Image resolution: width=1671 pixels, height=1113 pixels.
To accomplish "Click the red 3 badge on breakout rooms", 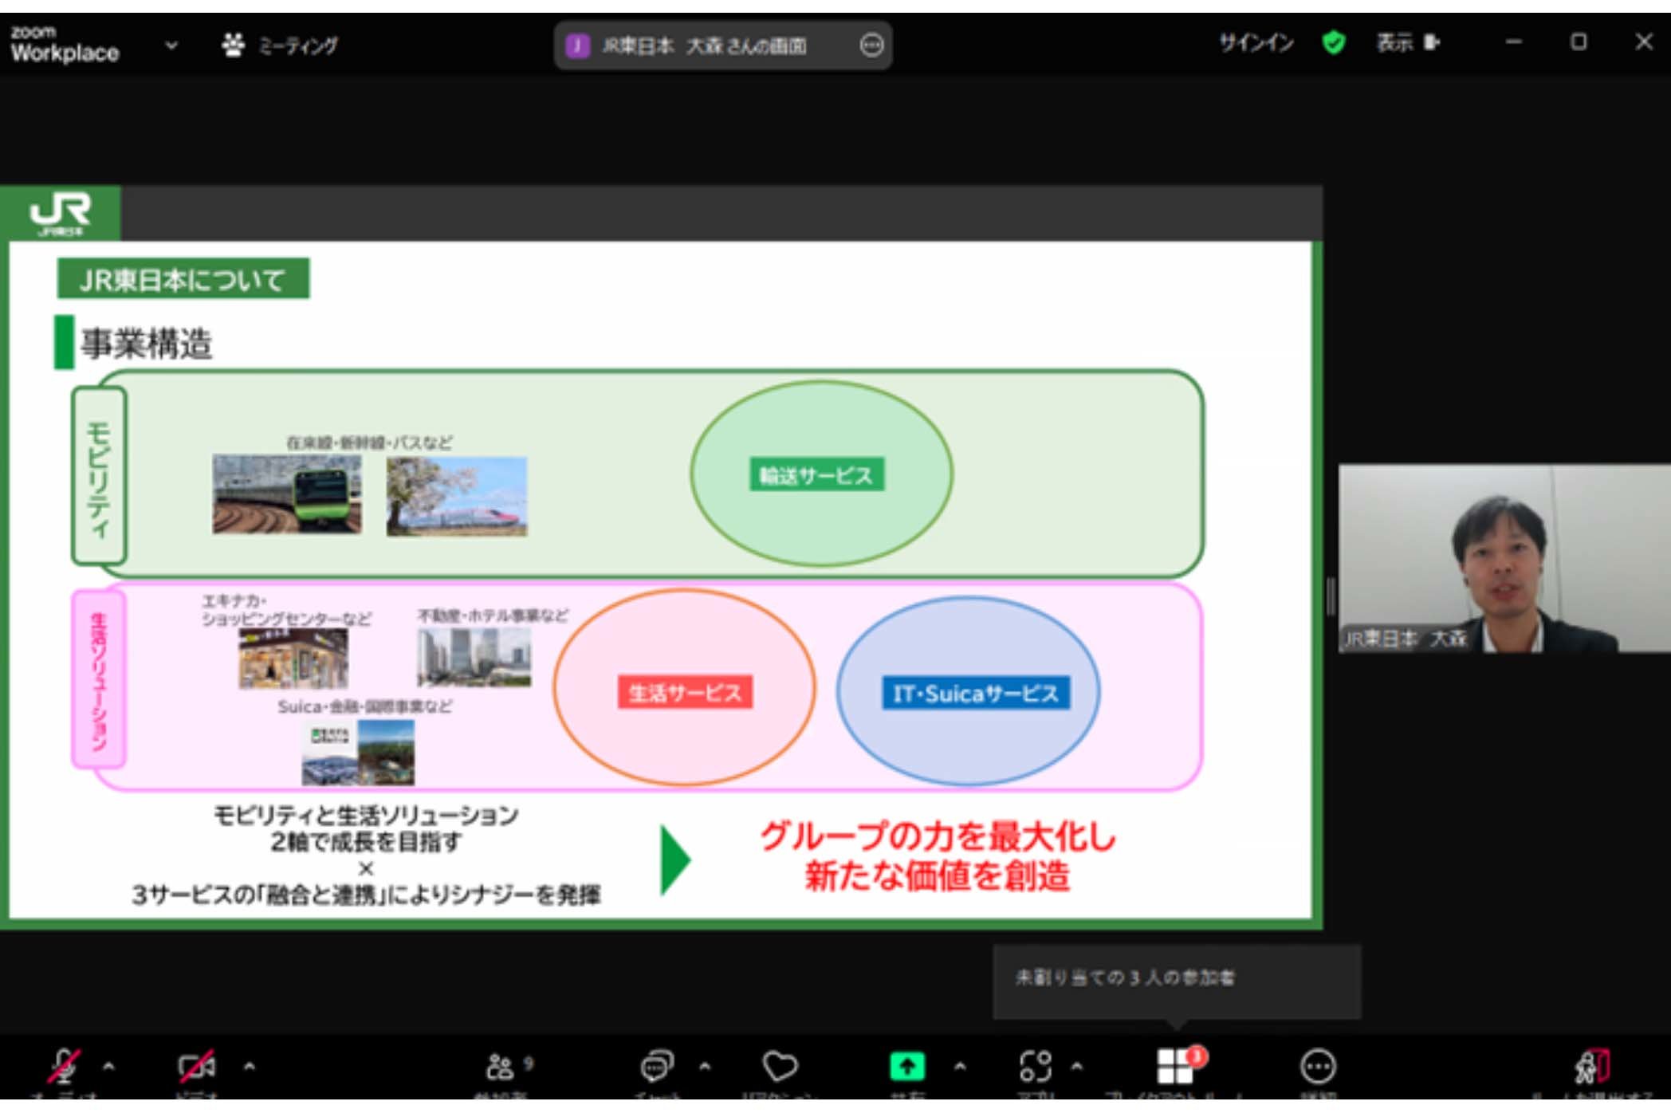I will pos(1196,1056).
